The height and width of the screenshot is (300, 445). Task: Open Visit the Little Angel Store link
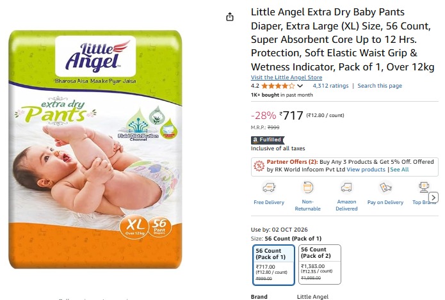(286, 77)
